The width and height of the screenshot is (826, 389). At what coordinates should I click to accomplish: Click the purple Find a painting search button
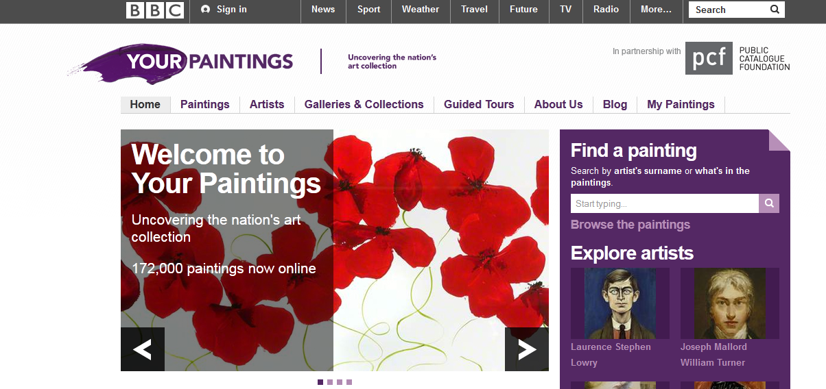coord(769,203)
